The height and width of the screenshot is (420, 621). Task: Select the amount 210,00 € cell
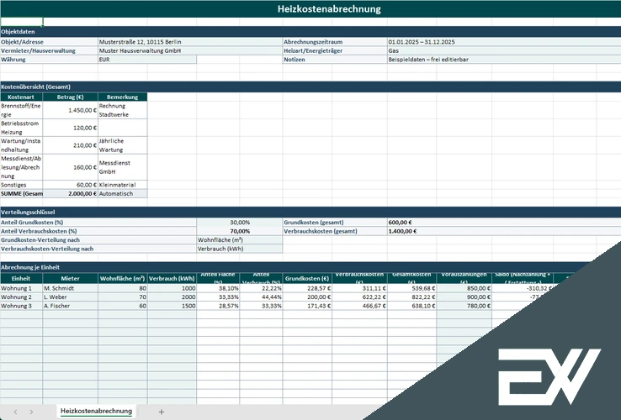coord(70,145)
